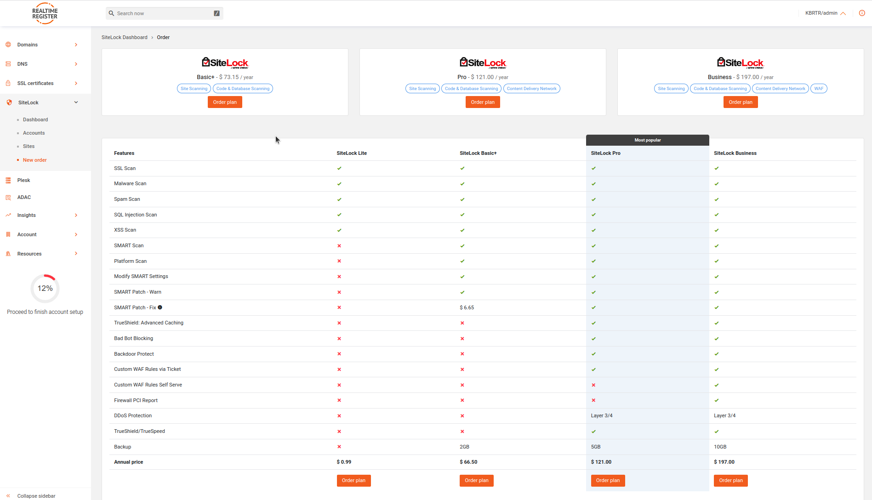Click the SiteLock logo on Pro card

(483, 63)
